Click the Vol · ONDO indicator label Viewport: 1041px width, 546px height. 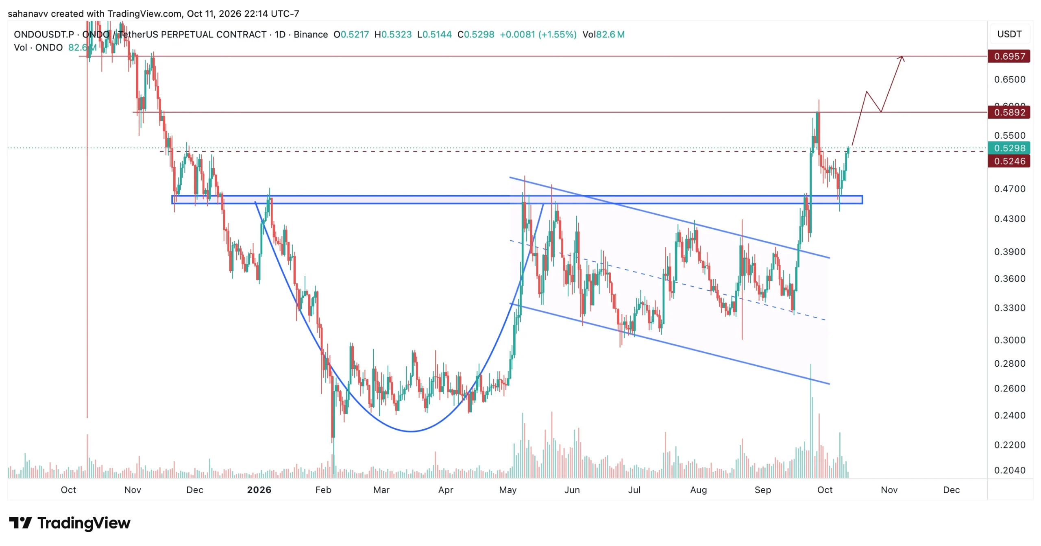pos(38,48)
